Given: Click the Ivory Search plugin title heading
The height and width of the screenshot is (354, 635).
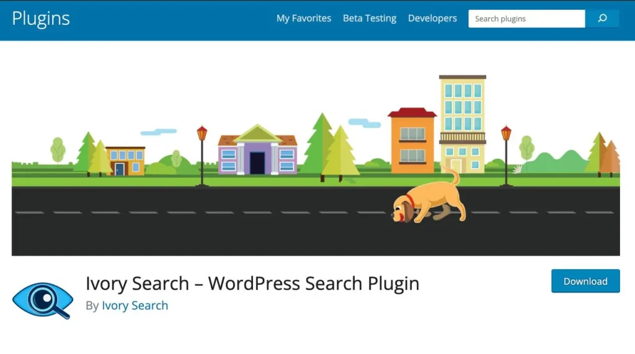Looking at the screenshot, I should [x=252, y=283].
